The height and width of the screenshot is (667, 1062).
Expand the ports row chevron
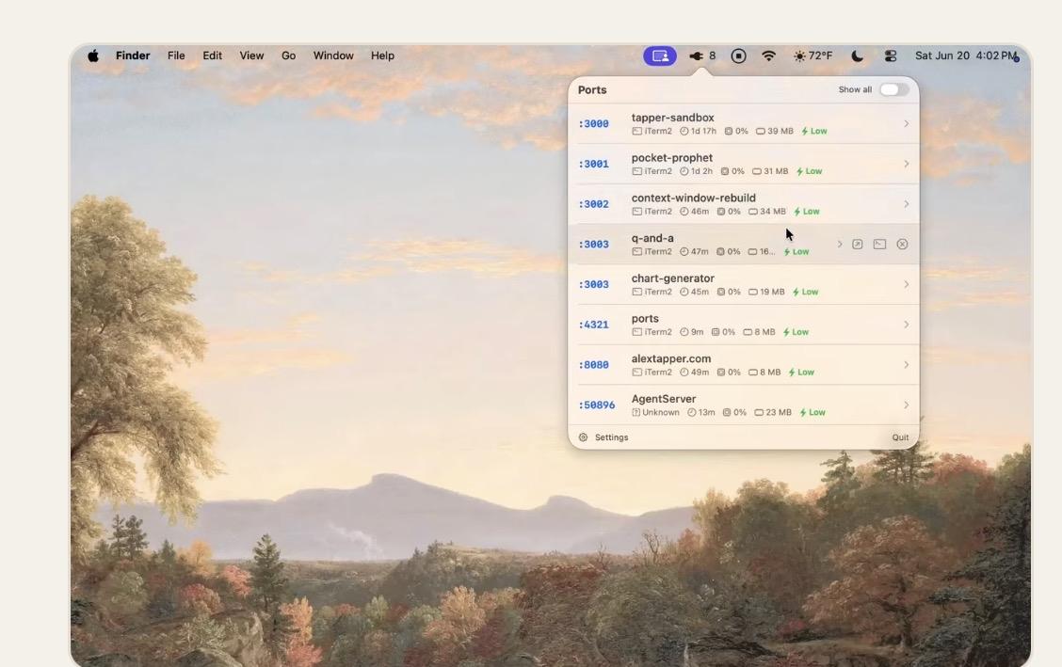(x=907, y=325)
